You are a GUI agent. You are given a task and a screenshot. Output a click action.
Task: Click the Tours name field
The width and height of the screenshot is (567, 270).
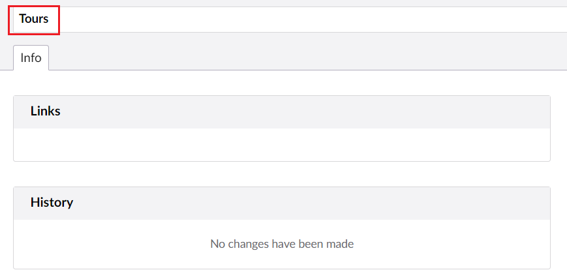(34, 20)
